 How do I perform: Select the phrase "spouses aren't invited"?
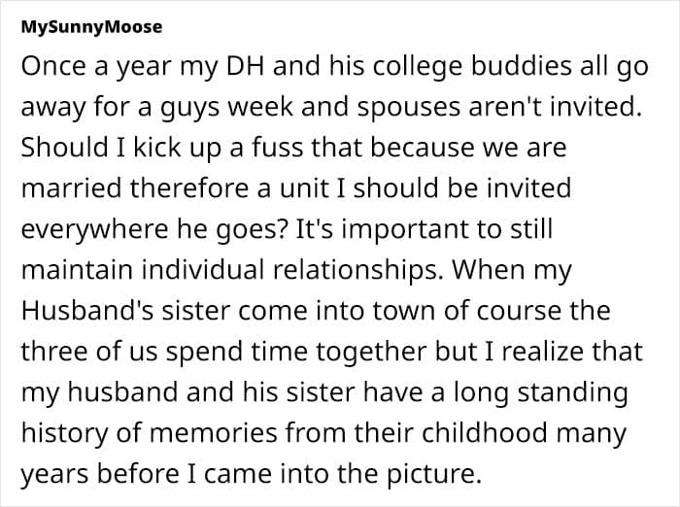click(x=496, y=107)
